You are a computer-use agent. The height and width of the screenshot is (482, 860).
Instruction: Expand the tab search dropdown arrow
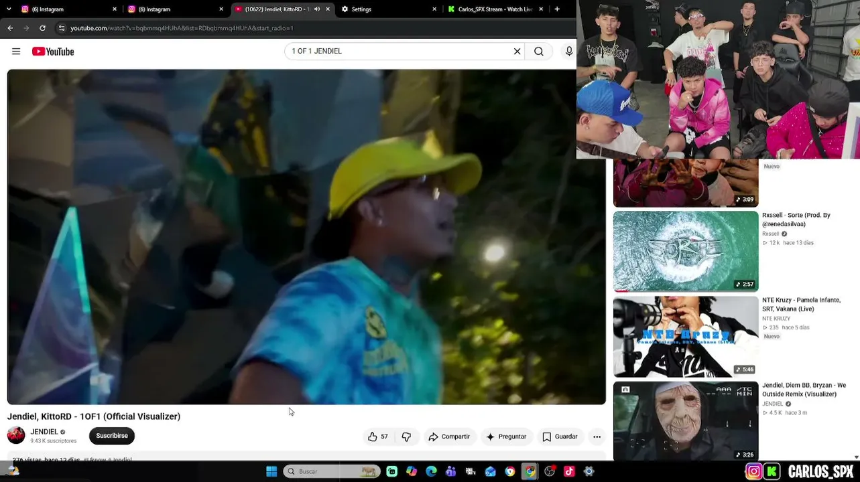[9, 9]
